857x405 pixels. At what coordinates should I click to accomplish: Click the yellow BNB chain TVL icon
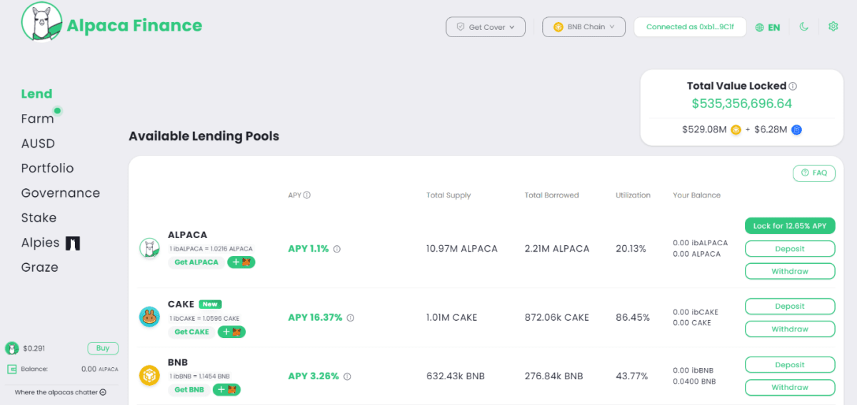click(x=736, y=130)
